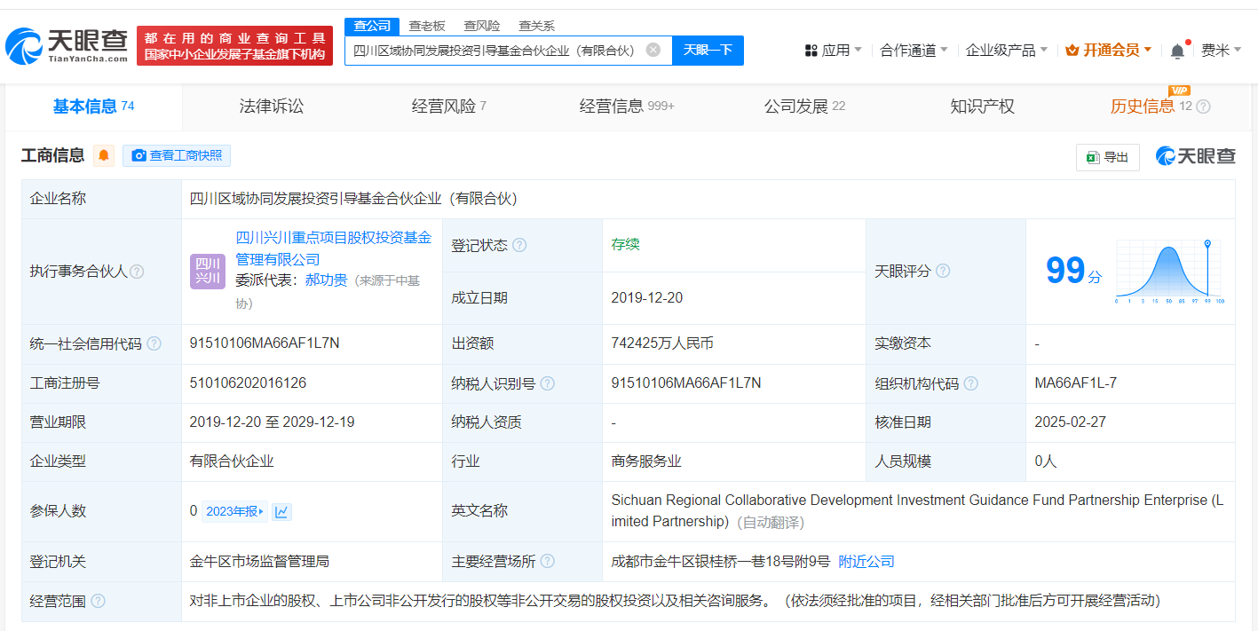This screenshot has width=1258, height=631.
Task: Click the organization code MA66AF1L-7
Action: click(1075, 383)
